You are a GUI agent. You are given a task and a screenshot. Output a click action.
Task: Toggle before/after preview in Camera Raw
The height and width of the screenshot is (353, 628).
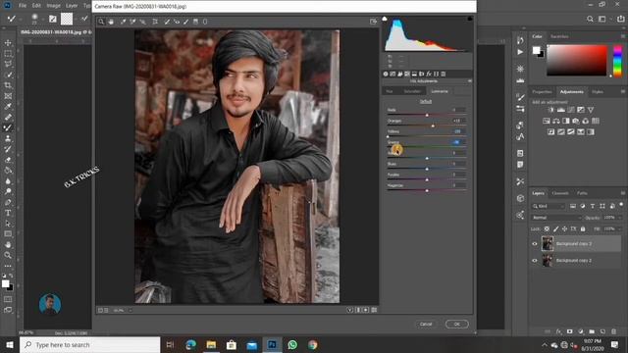[349, 310]
